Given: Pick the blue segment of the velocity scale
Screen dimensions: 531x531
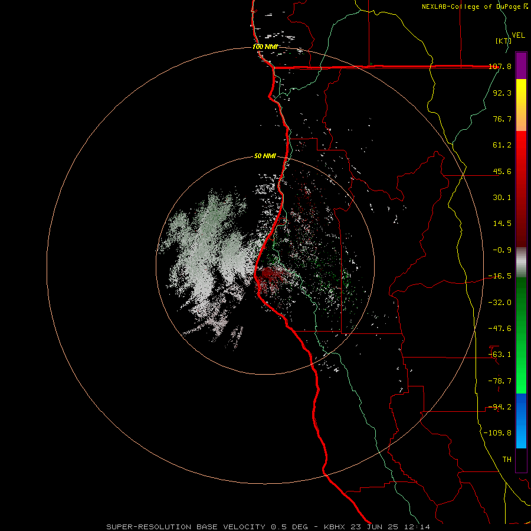Looking at the screenshot, I should [521, 421].
